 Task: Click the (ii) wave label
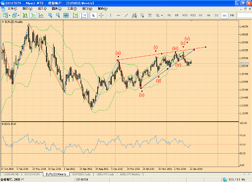pos(158,81)
